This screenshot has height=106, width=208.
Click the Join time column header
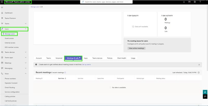(x=80, y=79)
